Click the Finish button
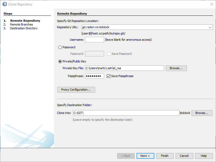This screenshot has width=216, height=162. coord(165,156)
